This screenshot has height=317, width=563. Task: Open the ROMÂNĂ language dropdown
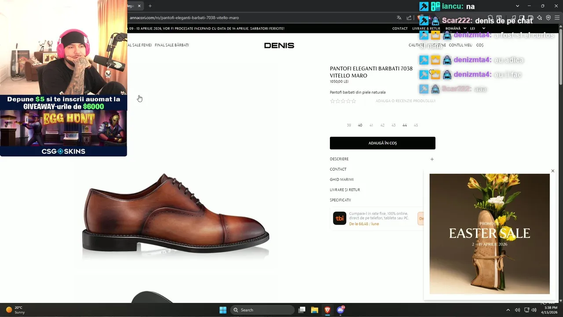[x=456, y=28]
